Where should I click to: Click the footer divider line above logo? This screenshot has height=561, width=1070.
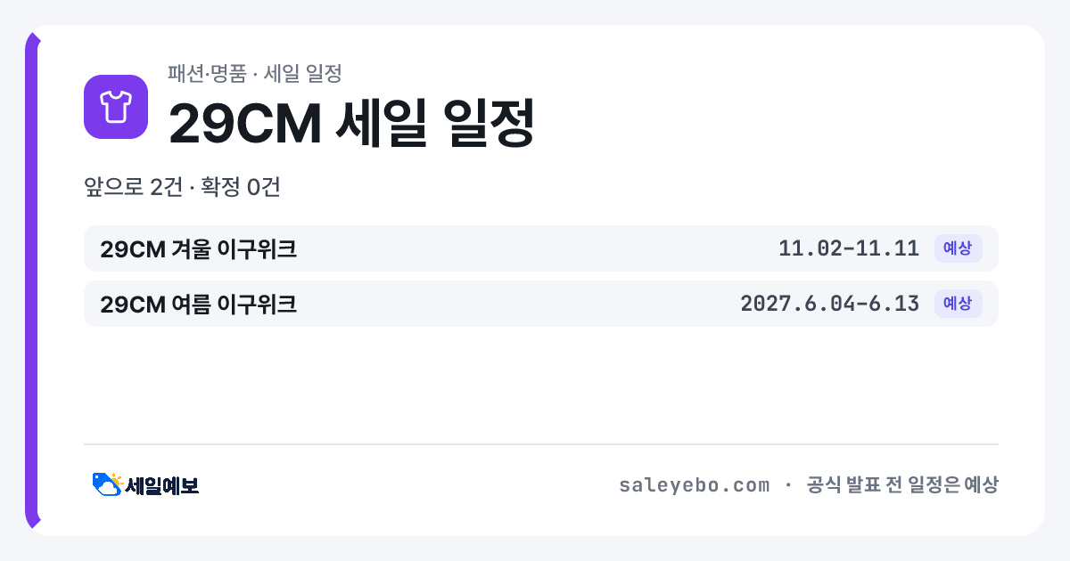(540, 443)
